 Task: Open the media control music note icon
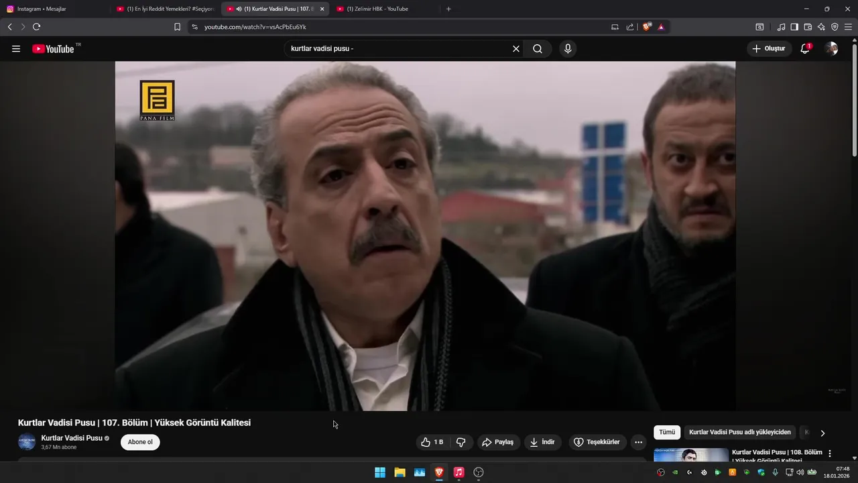tap(781, 27)
